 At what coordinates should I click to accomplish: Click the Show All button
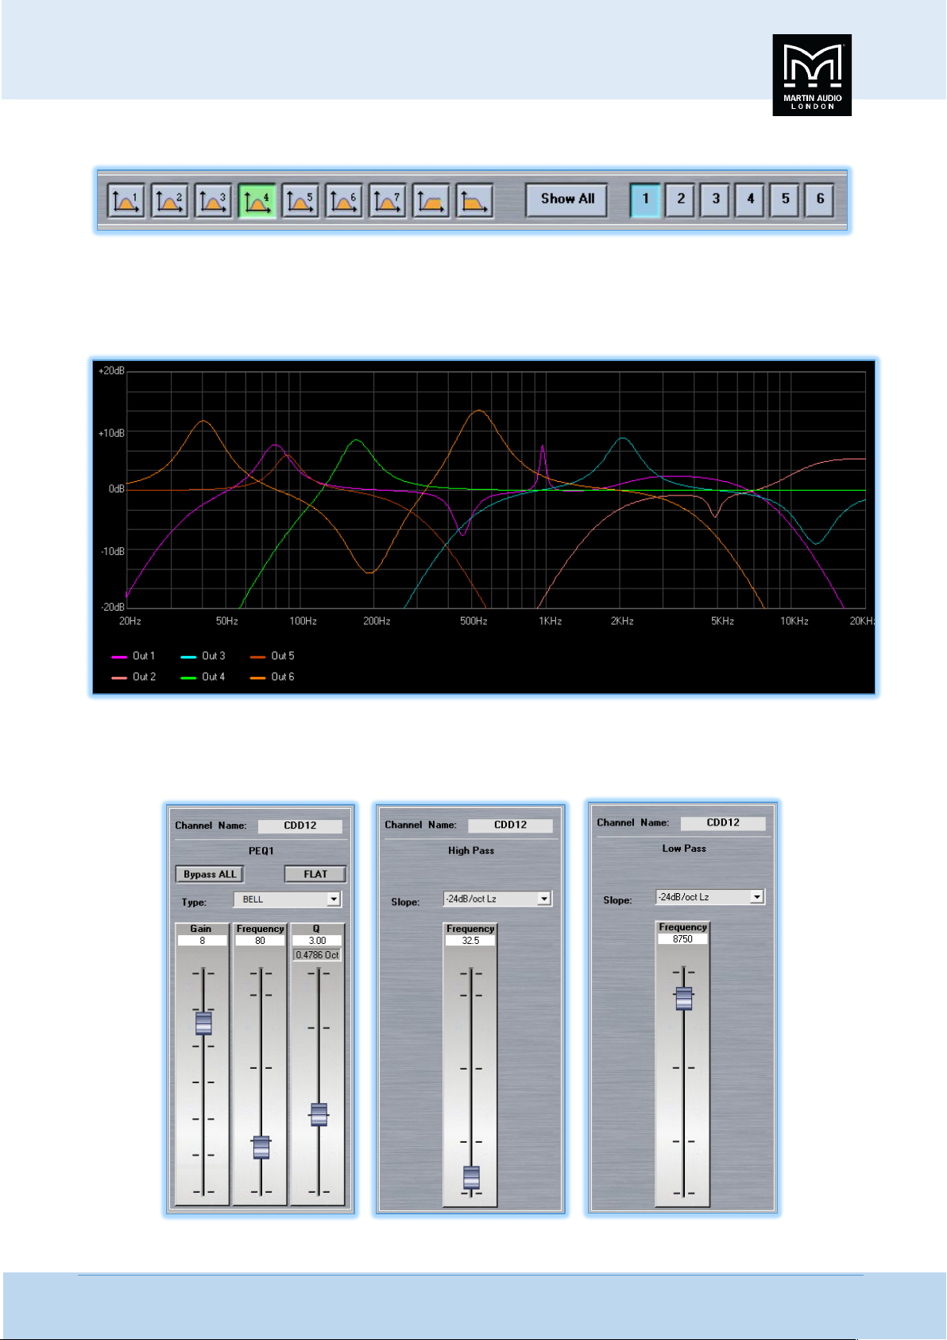[567, 200]
